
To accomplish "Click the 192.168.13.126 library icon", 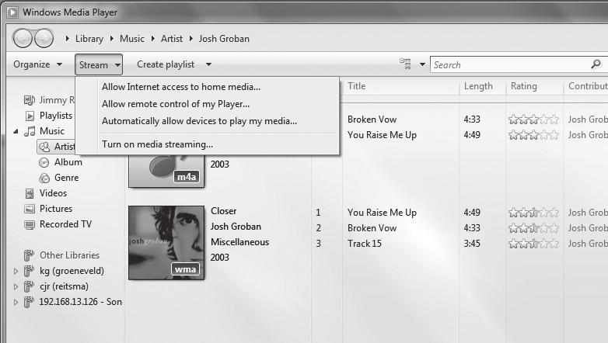I will pos(29,302).
